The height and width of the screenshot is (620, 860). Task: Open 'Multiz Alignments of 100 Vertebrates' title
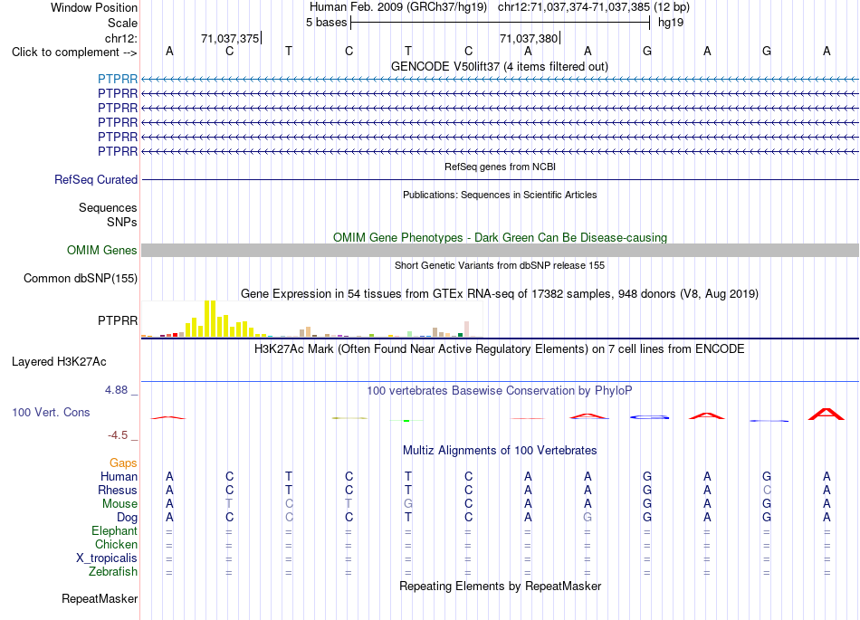click(500, 451)
